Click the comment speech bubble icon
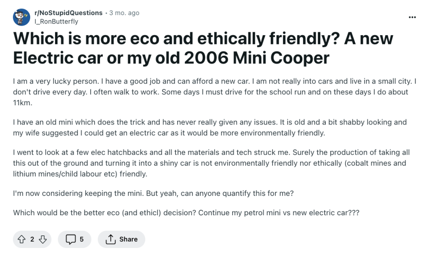Image resolution: width=430 pixels, height=253 pixels. pyautogui.click(x=70, y=239)
